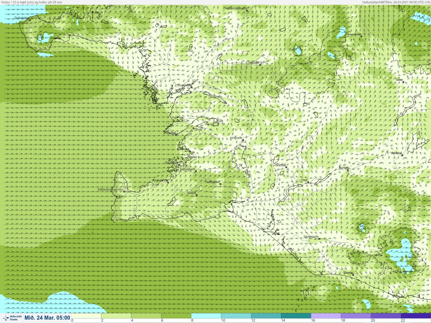Viewport: 431px width, 323px height.
Task: Click the Akrafjall station label
Action: pyautogui.click(x=170, y=133)
